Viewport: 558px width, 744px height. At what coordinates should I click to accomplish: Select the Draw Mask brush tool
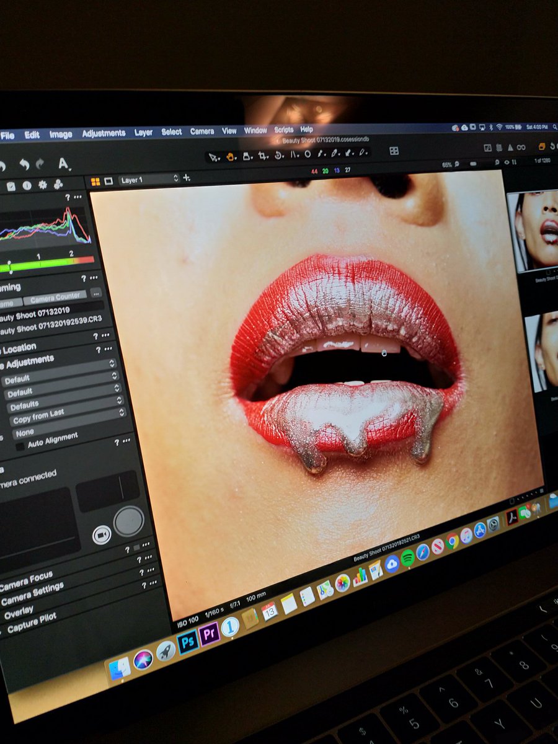click(x=321, y=153)
